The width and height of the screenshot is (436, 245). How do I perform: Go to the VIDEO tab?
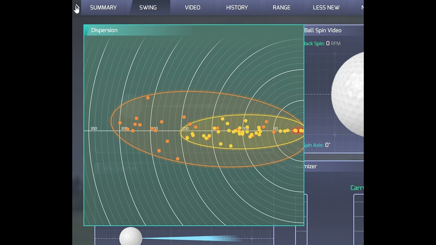coord(192,7)
